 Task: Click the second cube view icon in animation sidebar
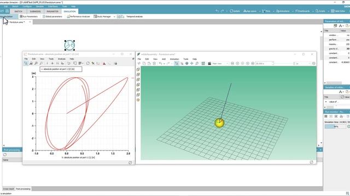point(138,75)
